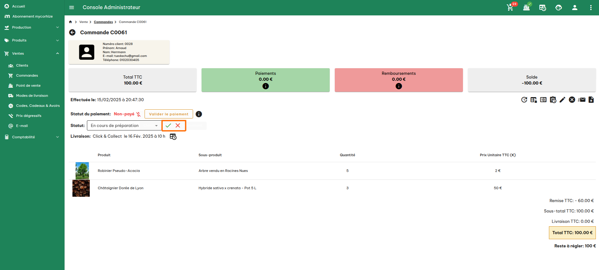
Task: Show info icon under Paiements 0.00 €
Action: [265, 86]
